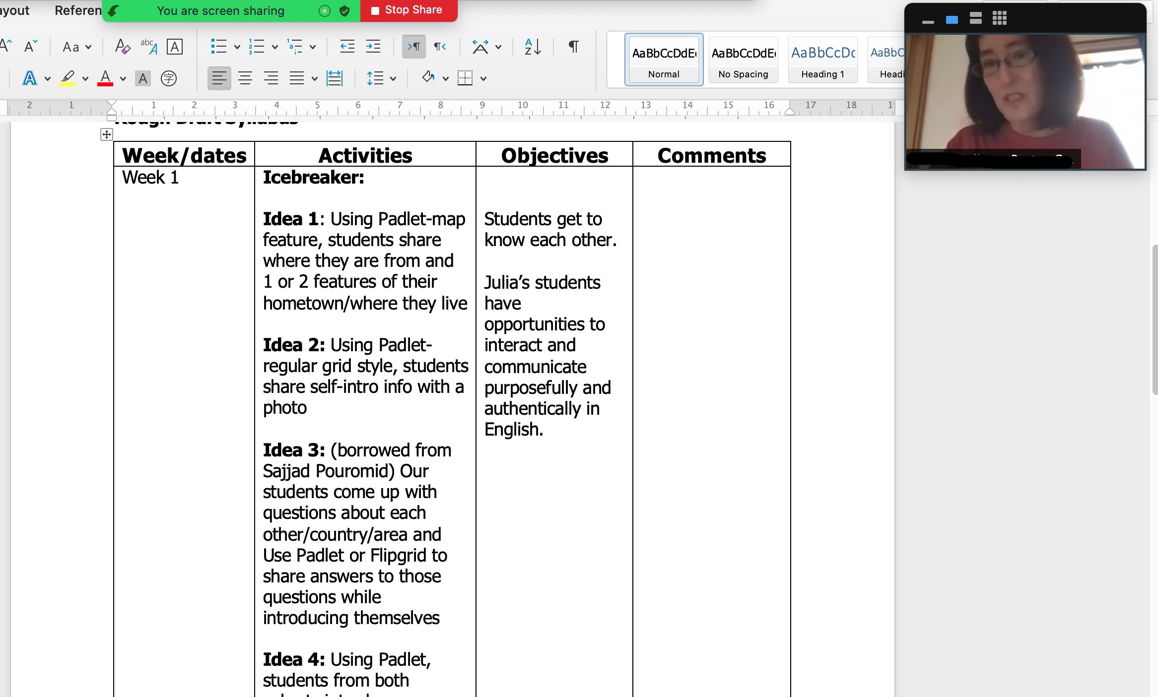
Task: Stop Share screen sharing
Action: click(x=408, y=10)
